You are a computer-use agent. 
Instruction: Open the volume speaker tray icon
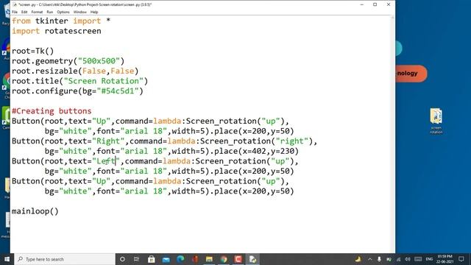click(x=408, y=259)
